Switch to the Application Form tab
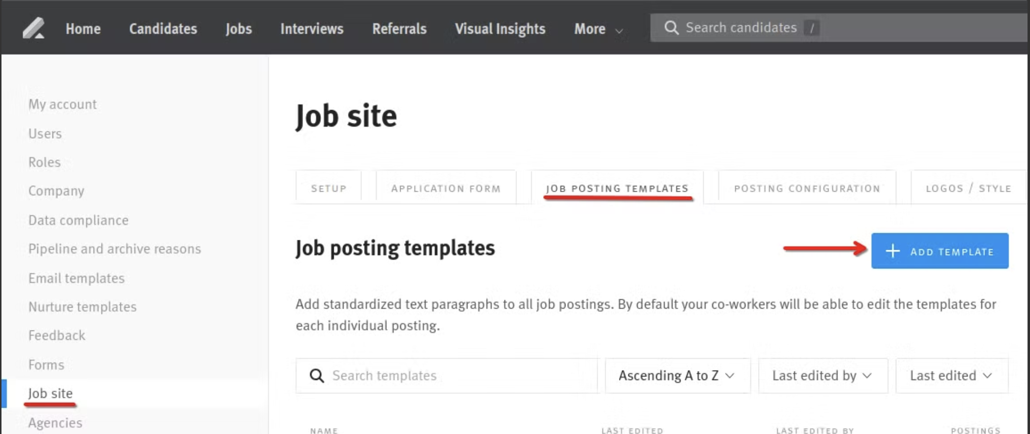This screenshot has width=1030, height=434. [446, 188]
